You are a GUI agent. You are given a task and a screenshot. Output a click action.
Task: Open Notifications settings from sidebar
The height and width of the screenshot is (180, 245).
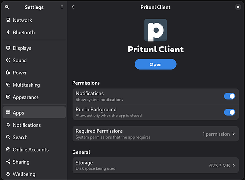click(x=34, y=125)
